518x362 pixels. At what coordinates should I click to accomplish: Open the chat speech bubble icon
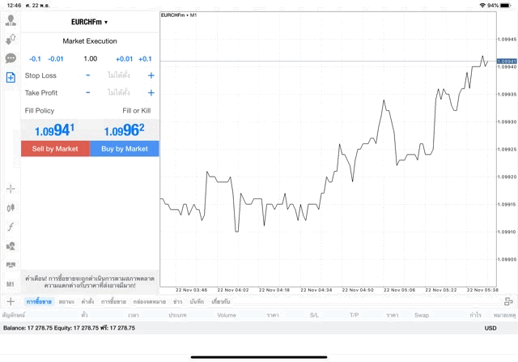(x=11, y=58)
